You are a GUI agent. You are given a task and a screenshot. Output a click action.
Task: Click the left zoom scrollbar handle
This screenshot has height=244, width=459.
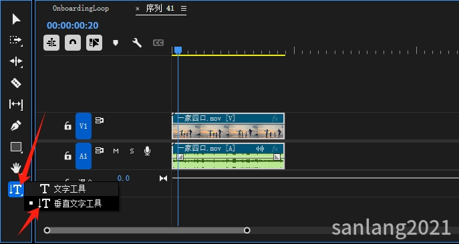(x=47, y=230)
